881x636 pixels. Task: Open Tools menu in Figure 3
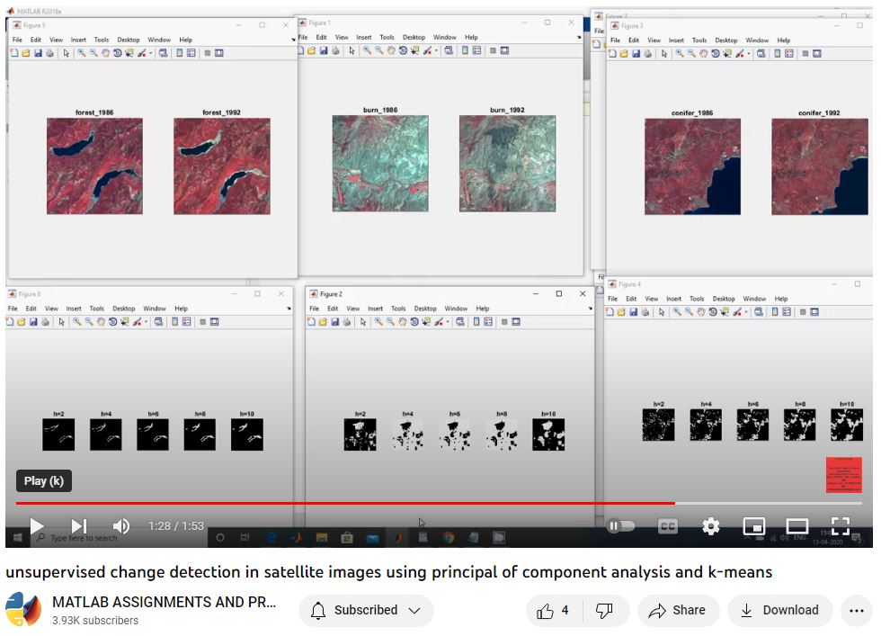[699, 40]
